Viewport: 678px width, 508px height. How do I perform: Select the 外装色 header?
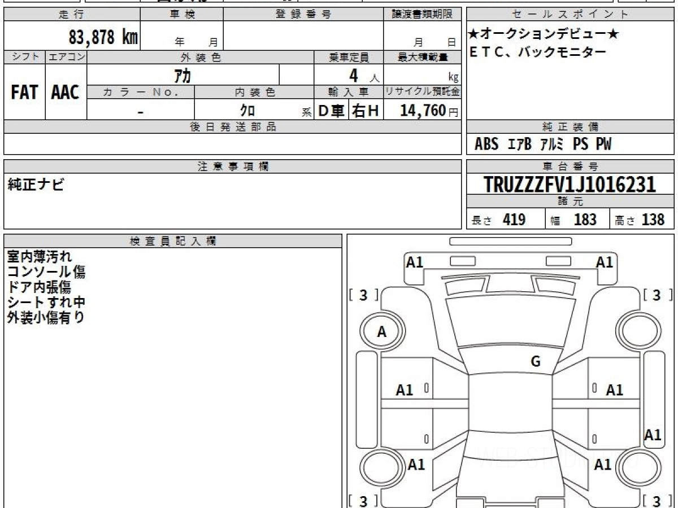pos(201,57)
